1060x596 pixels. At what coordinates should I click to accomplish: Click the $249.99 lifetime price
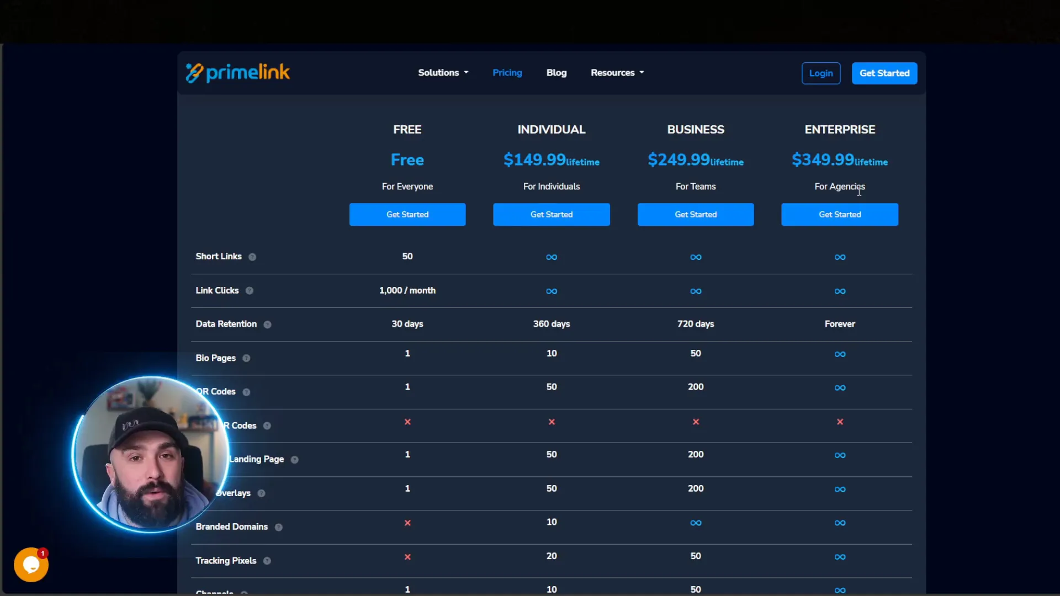pos(696,160)
